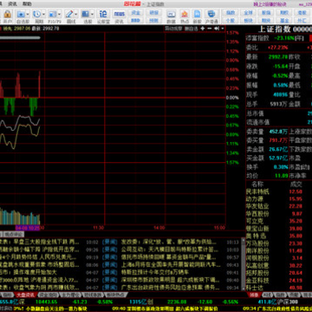Click the 删自选 chart button
Image resolution: width=312 pixels, height=312 pixels.
pos(192,29)
